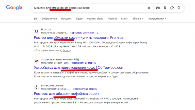The image size is (195, 110).
Task: Open search by image camera icon
Action: [x=172, y=8]
